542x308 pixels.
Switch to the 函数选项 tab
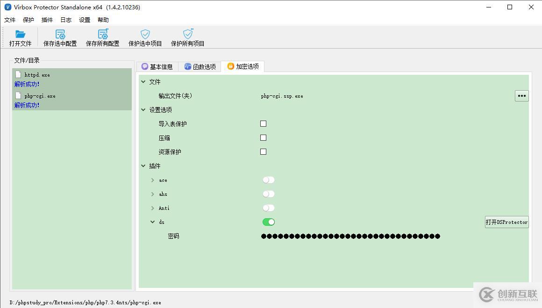pos(200,67)
